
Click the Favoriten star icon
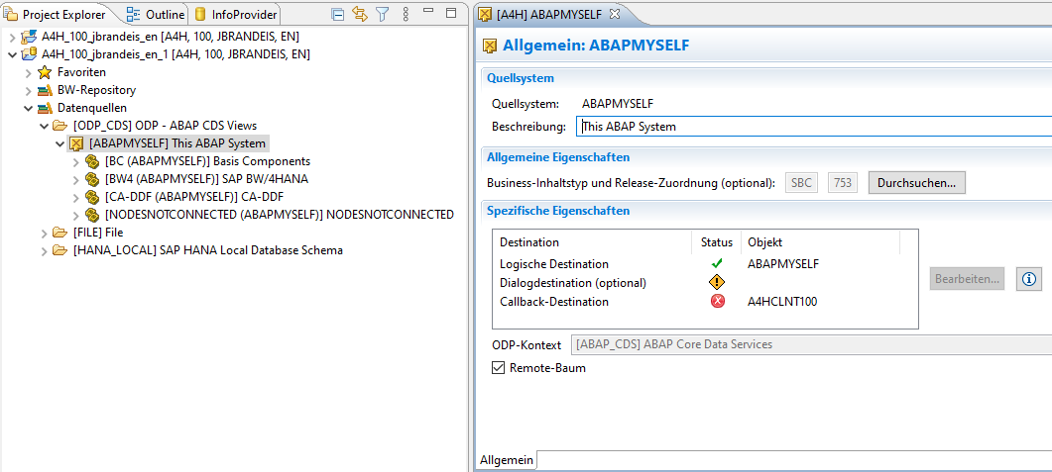coord(45,72)
